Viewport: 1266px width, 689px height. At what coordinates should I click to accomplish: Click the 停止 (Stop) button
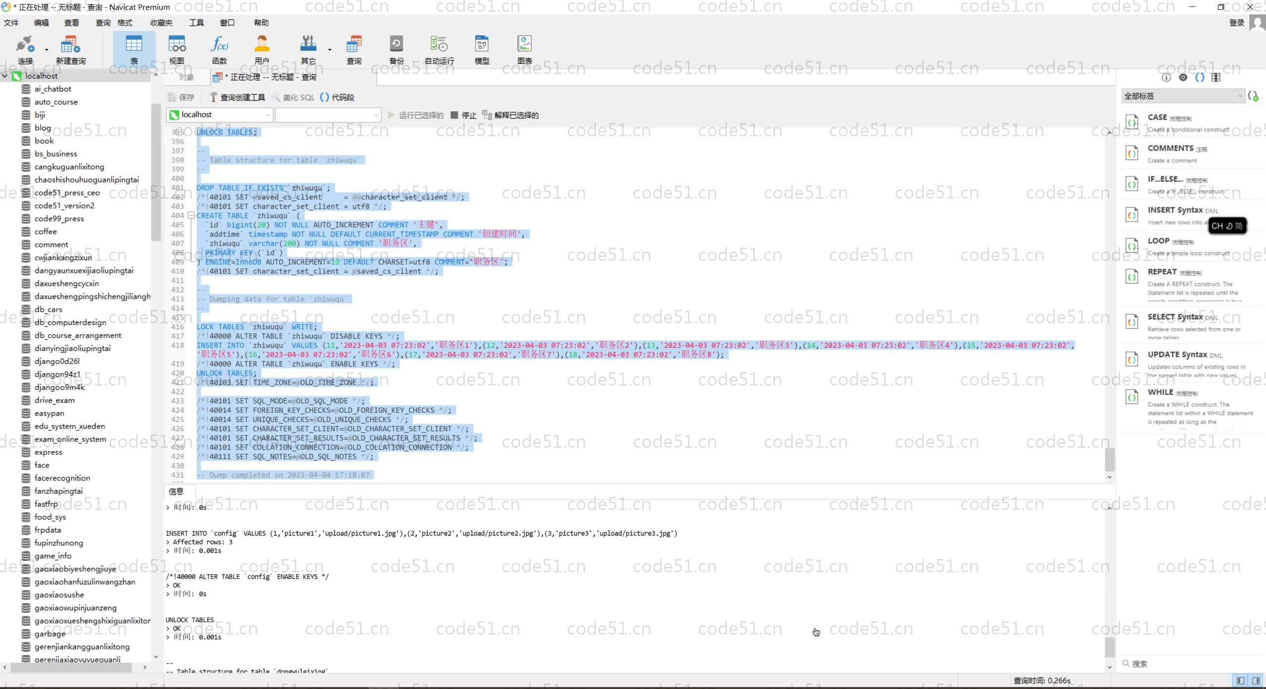(463, 115)
